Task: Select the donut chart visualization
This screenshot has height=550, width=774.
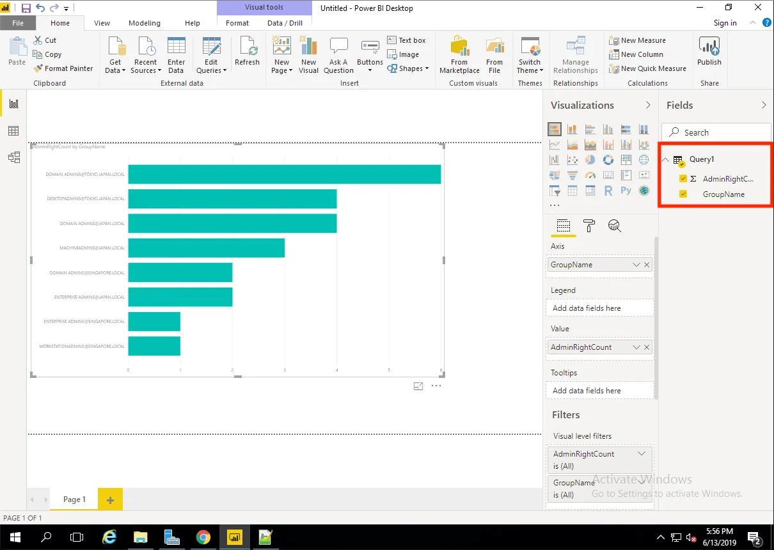Action: [x=608, y=160]
